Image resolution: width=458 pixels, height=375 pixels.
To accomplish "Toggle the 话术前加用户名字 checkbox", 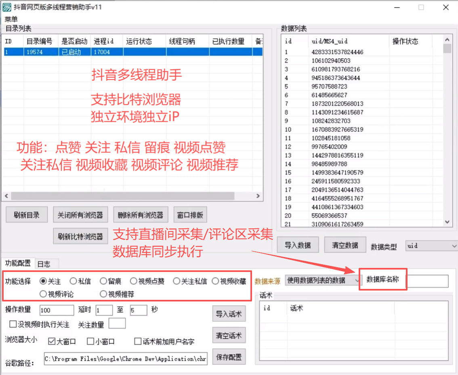I will tap(138, 341).
